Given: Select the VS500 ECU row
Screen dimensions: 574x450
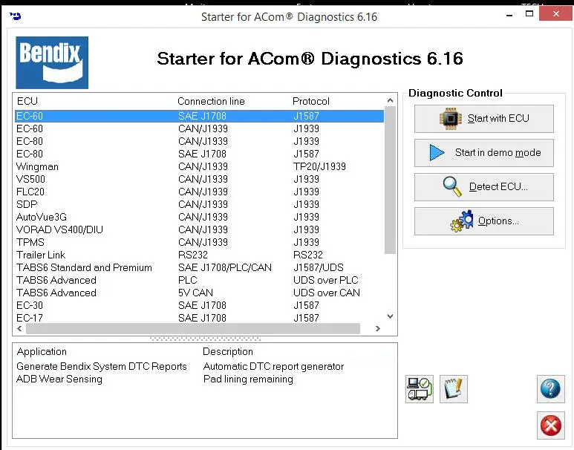Looking at the screenshot, I should [x=200, y=180].
